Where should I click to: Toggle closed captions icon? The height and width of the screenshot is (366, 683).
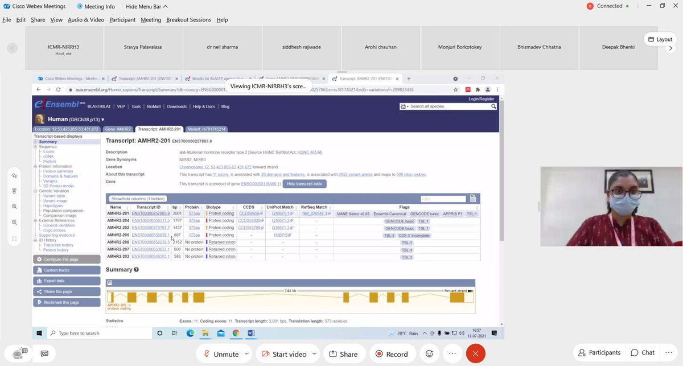pyautogui.click(x=44, y=353)
